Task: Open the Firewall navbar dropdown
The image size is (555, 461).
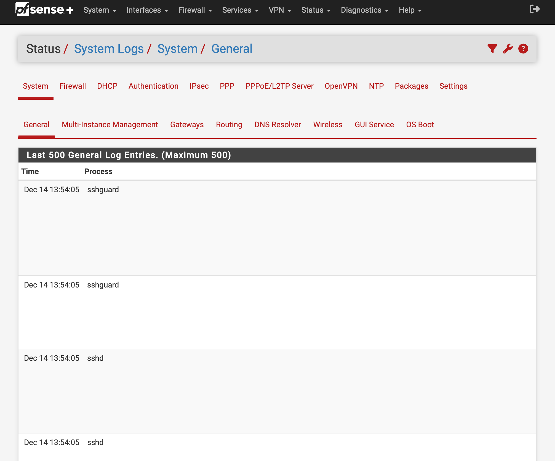Action: tap(195, 10)
